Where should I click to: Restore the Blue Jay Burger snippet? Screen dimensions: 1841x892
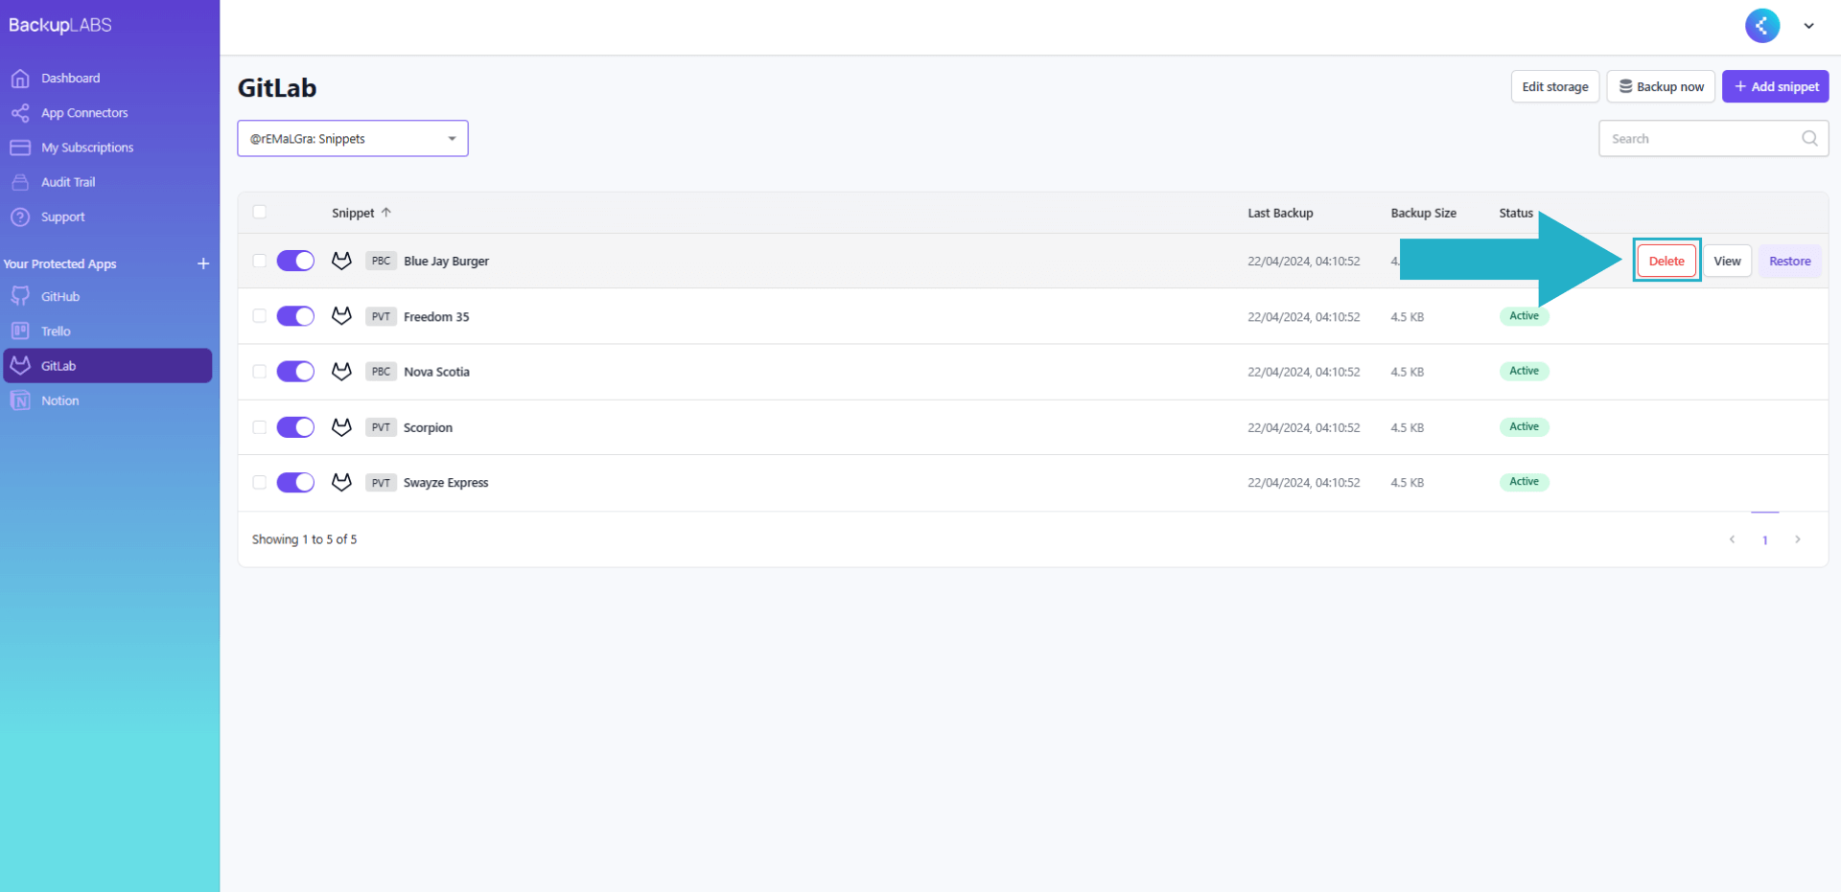(x=1789, y=261)
